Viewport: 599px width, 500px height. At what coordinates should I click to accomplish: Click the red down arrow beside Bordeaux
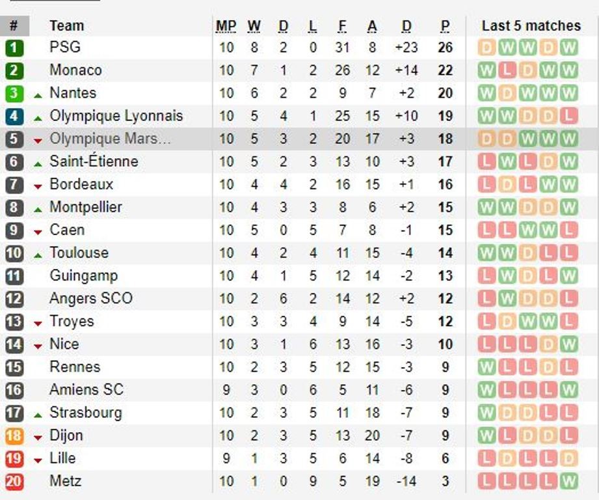pos(38,186)
